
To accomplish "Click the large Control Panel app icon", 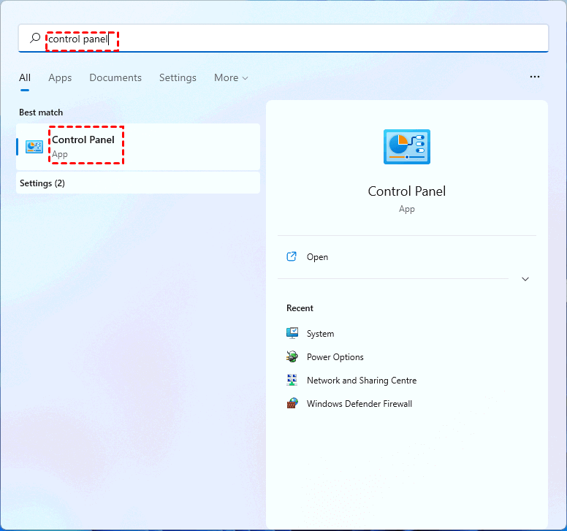I will point(407,147).
